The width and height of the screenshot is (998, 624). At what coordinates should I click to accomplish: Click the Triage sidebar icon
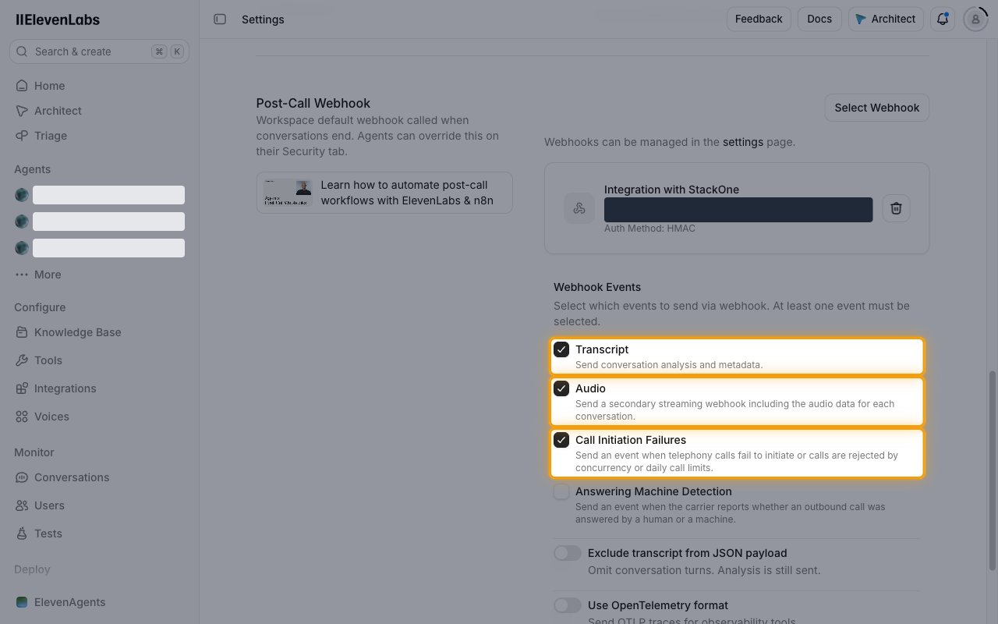coord(22,136)
